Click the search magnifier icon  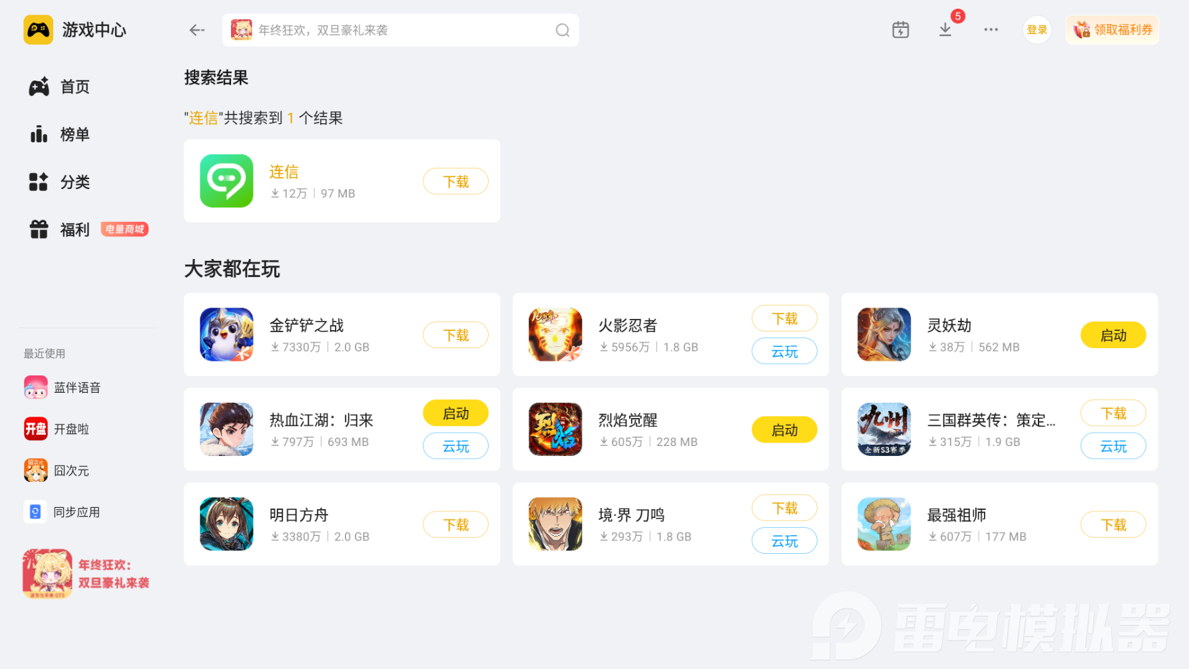(563, 30)
